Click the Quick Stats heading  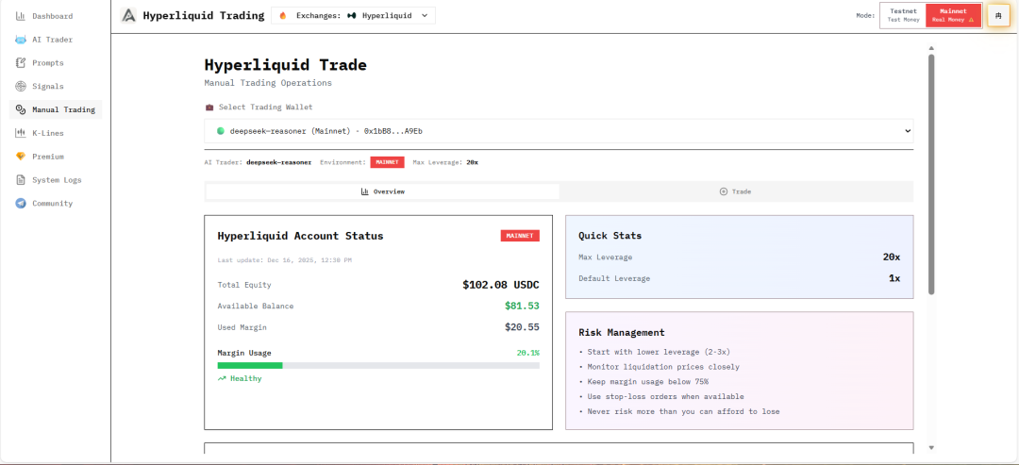click(x=610, y=236)
